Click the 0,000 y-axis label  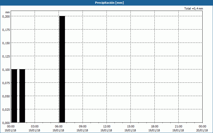point(6,123)
